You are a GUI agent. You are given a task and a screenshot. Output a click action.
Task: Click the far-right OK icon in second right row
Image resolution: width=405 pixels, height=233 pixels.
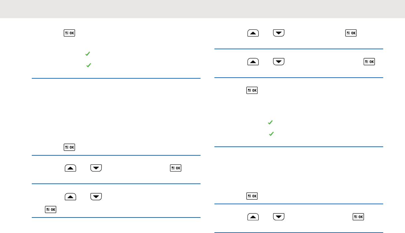(369, 62)
